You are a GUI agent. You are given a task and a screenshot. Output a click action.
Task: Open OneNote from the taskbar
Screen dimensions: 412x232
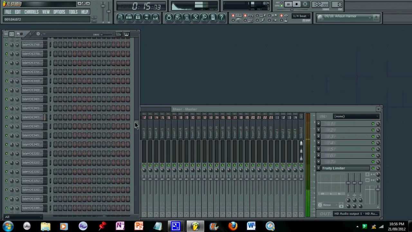(x=120, y=226)
